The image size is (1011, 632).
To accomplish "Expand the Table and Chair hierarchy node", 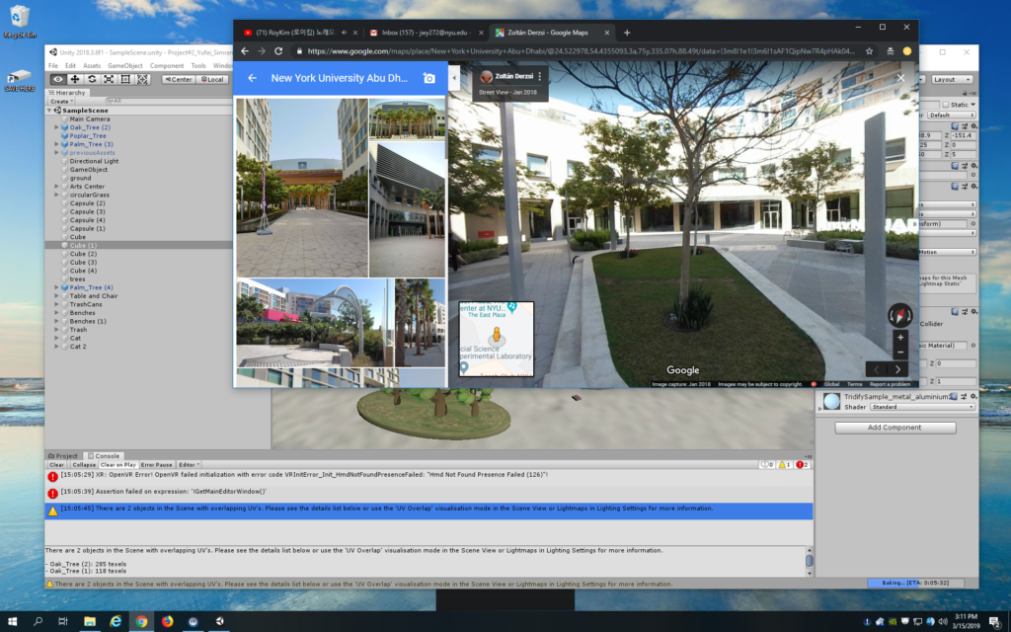I will click(56, 296).
